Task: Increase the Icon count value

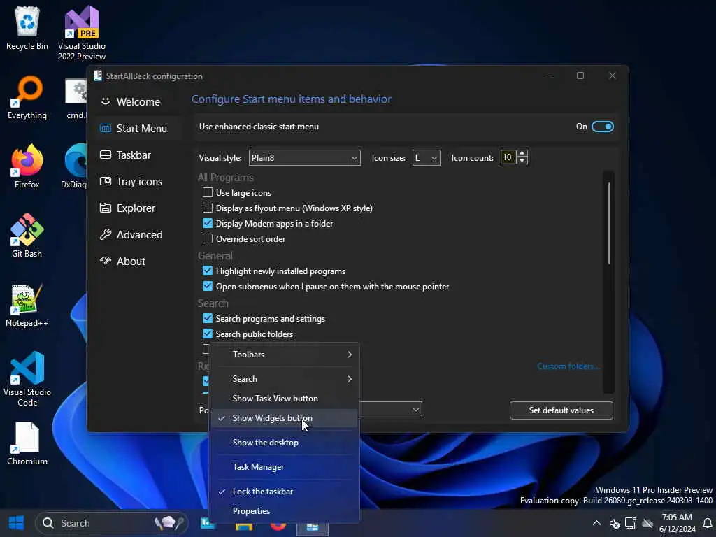Action: point(522,154)
